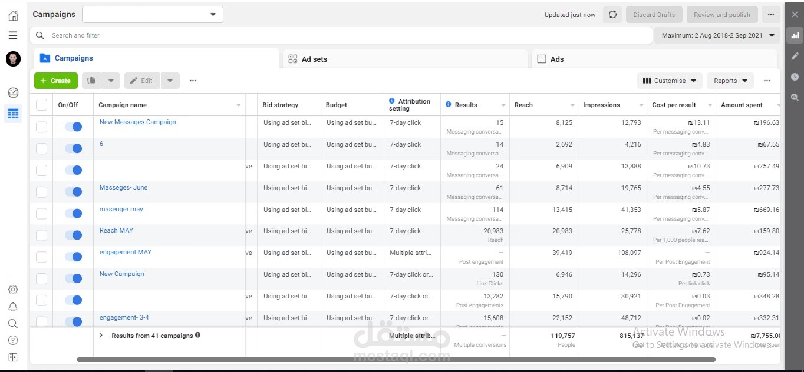
Task: Toggle off New Messages Campaign switch
Action: tap(73, 127)
